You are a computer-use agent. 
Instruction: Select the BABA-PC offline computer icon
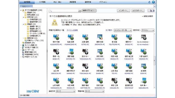56,51
